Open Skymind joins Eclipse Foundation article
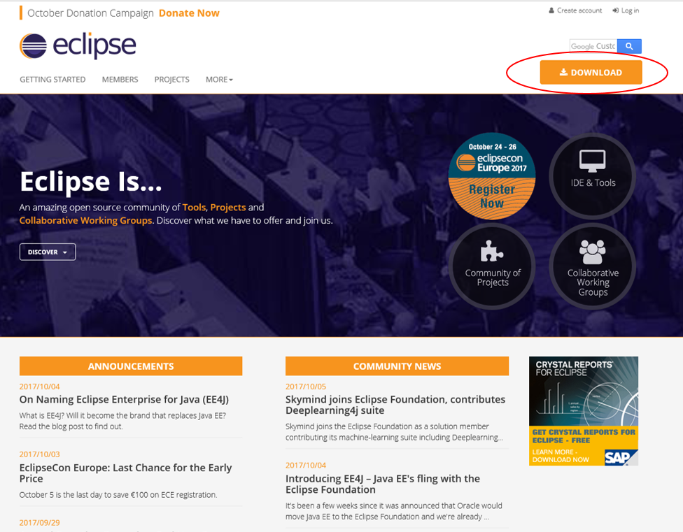The height and width of the screenshot is (532, 683). (395, 405)
